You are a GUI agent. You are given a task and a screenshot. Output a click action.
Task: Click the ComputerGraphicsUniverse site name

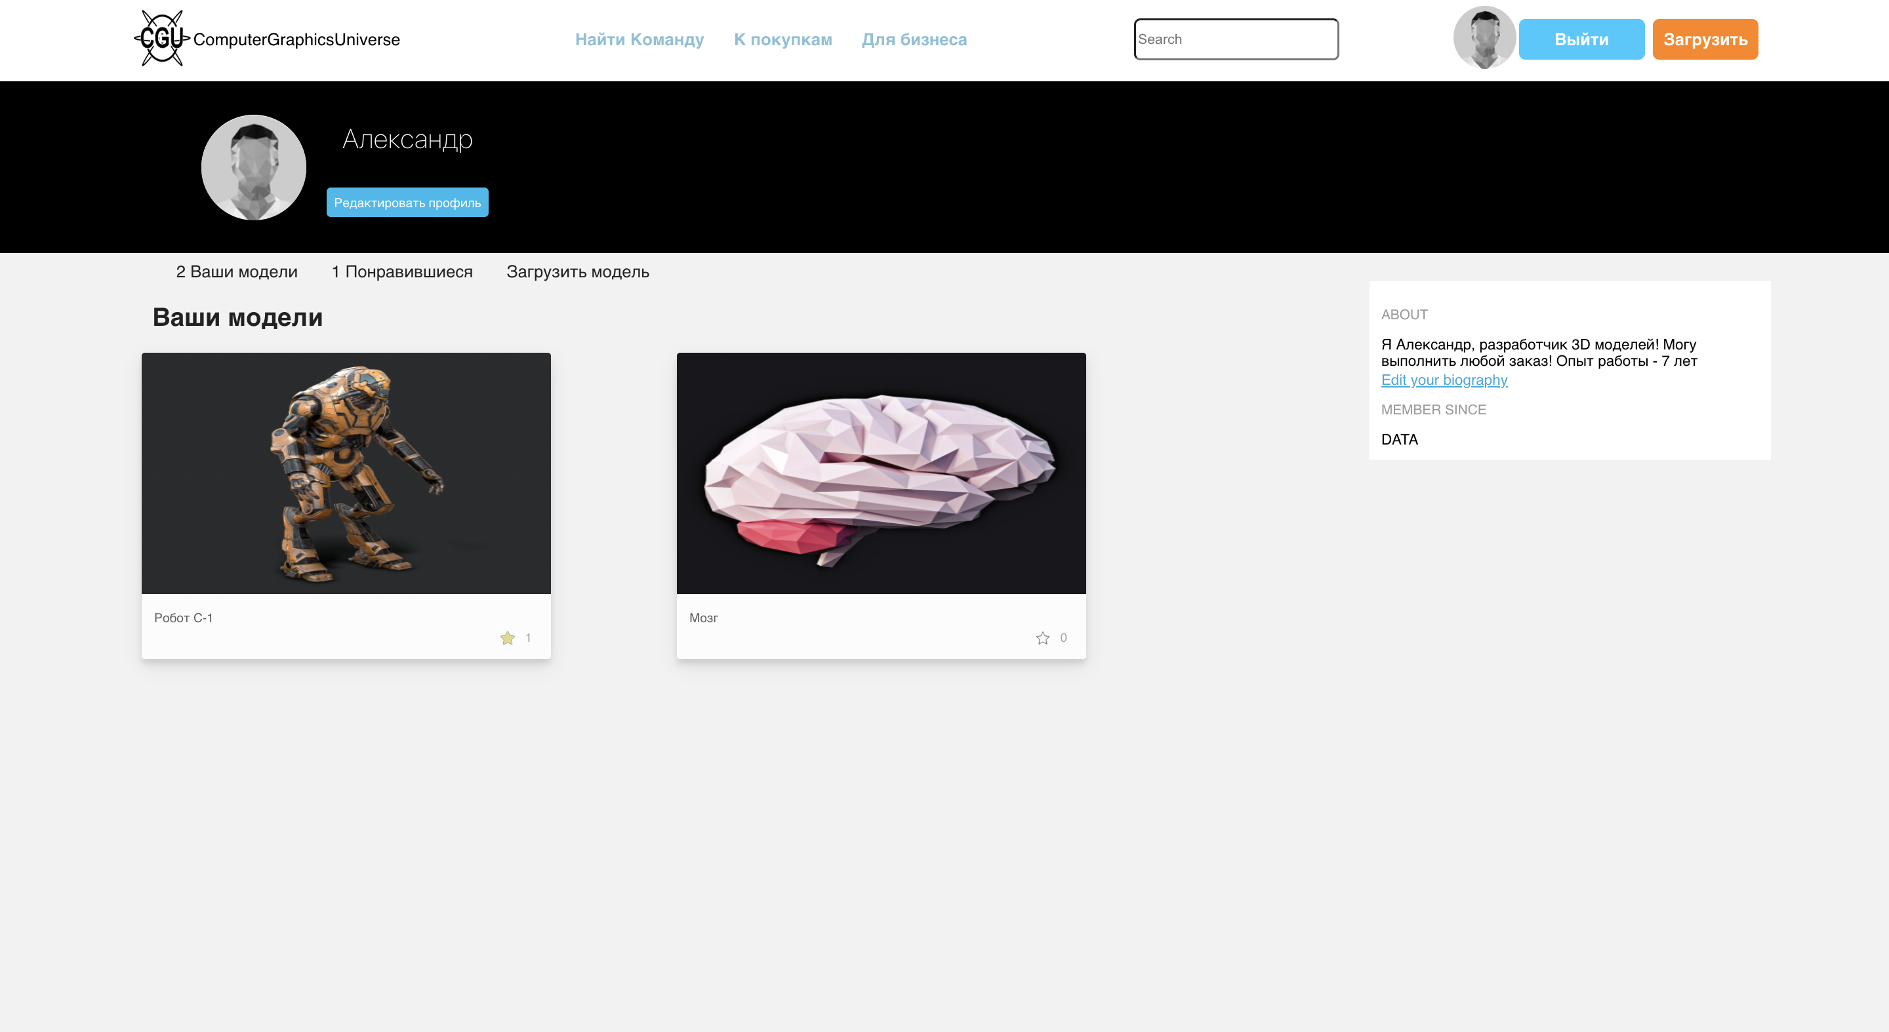(x=296, y=39)
